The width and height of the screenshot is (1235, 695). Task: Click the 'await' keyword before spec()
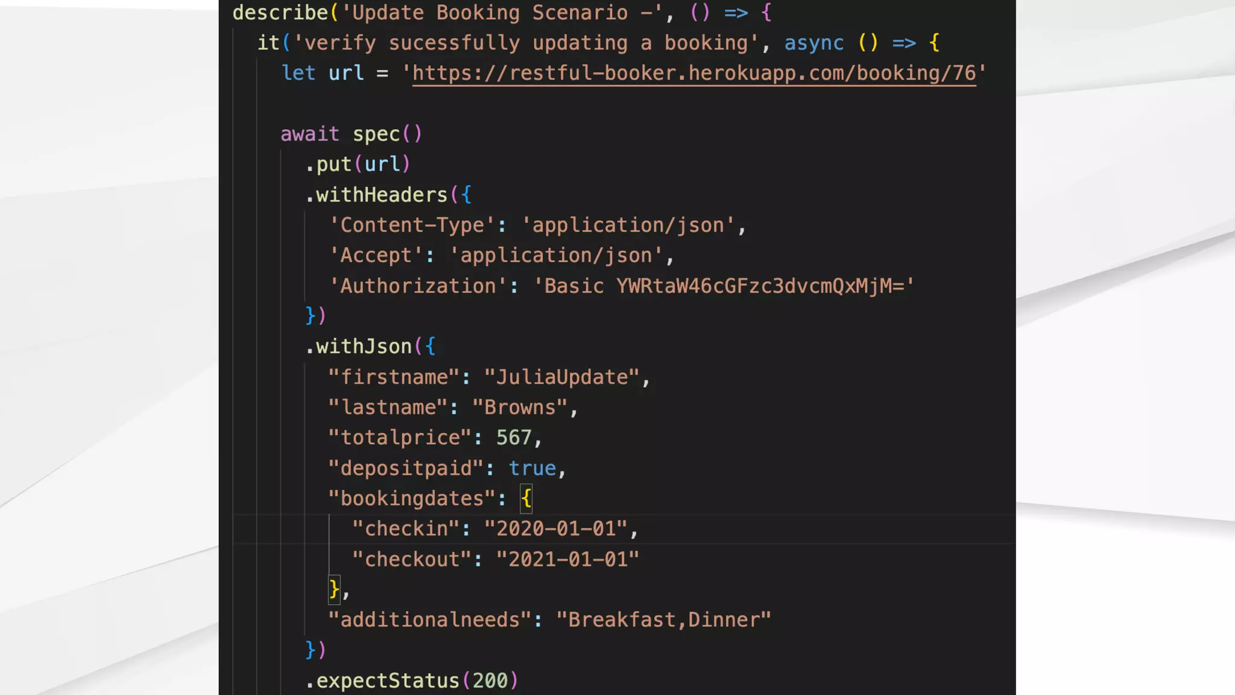pyautogui.click(x=310, y=134)
